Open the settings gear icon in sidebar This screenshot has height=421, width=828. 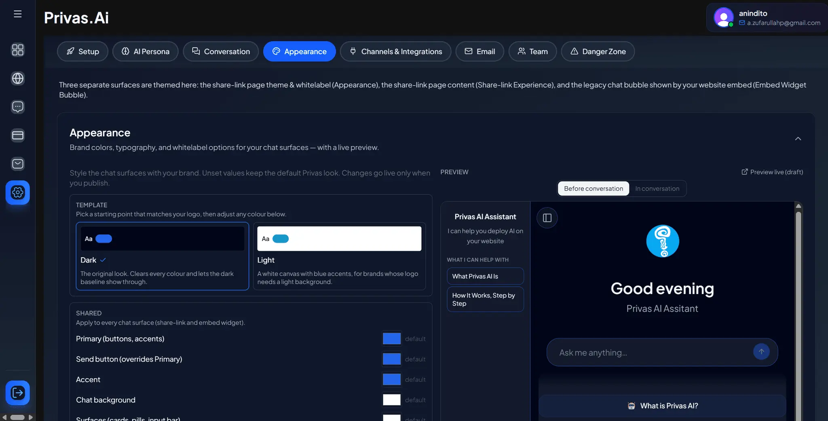(x=18, y=193)
